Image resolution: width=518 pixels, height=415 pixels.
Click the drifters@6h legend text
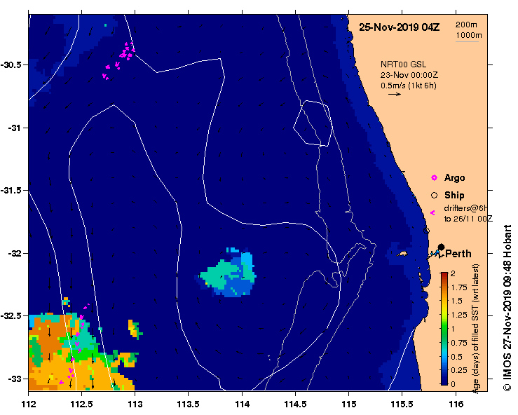465,208
